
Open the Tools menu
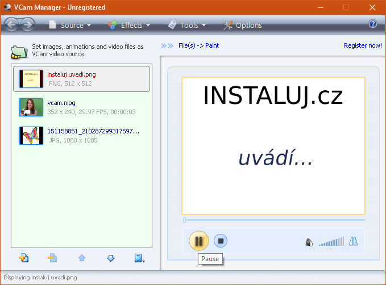187,25
